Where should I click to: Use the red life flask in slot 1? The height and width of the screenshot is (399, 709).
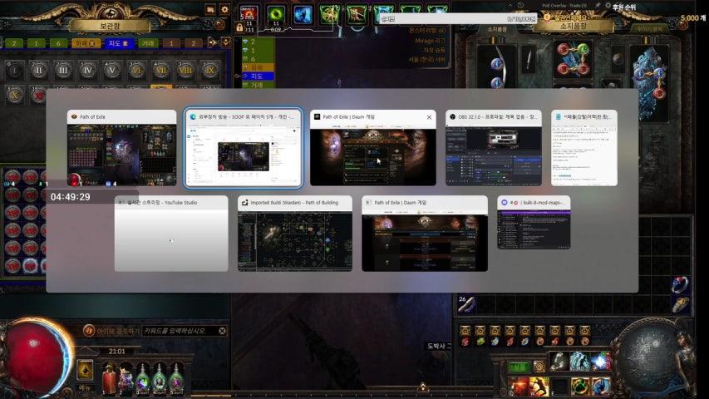[x=109, y=379]
